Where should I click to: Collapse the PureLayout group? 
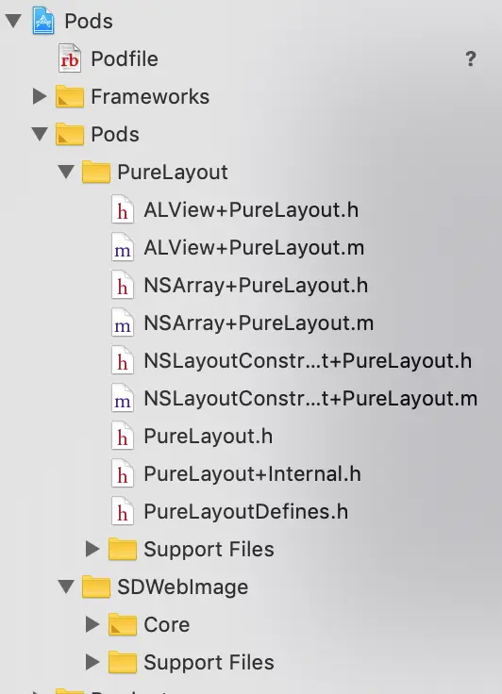pyautogui.click(x=66, y=172)
